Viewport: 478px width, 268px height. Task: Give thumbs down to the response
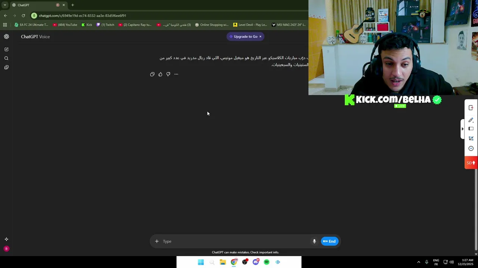pos(168,74)
